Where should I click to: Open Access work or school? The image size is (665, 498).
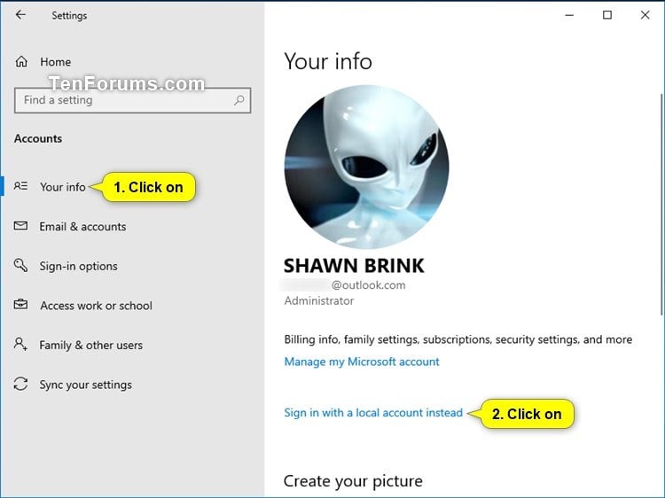[97, 306]
